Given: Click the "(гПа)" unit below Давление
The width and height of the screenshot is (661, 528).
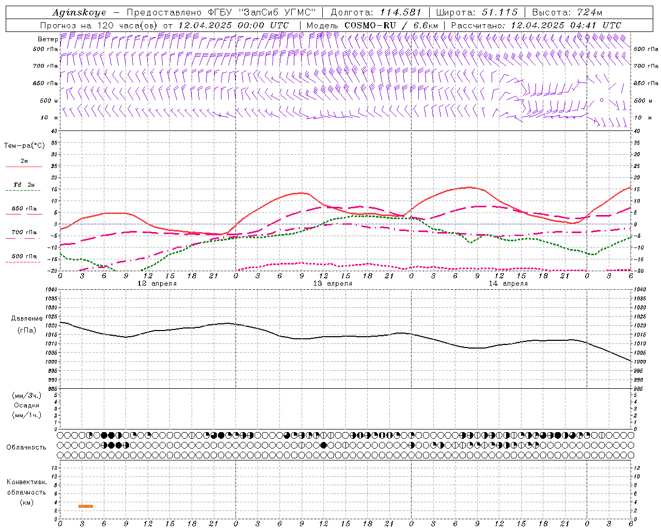Looking at the screenshot, I should (x=27, y=330).
